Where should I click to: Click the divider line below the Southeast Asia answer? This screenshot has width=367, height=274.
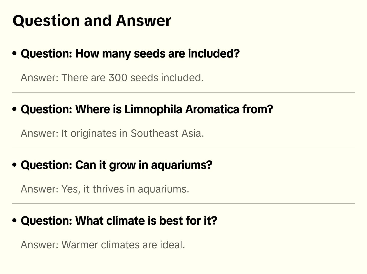183,148
